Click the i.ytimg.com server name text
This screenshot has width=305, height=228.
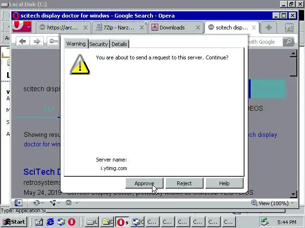(x=114, y=168)
